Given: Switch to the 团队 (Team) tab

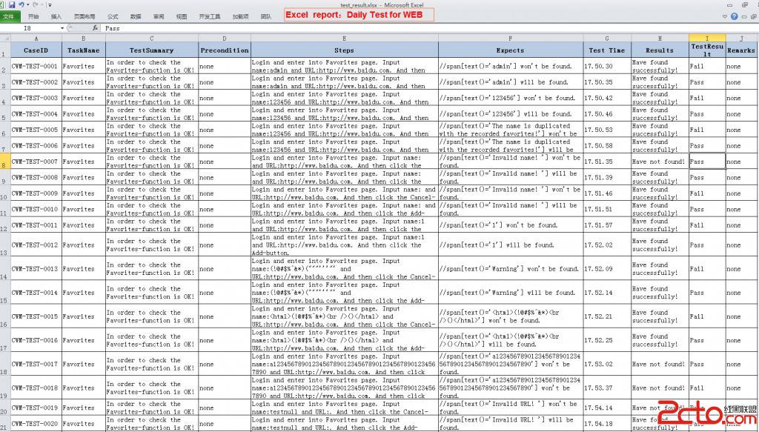Looking at the screenshot, I should 266,16.
